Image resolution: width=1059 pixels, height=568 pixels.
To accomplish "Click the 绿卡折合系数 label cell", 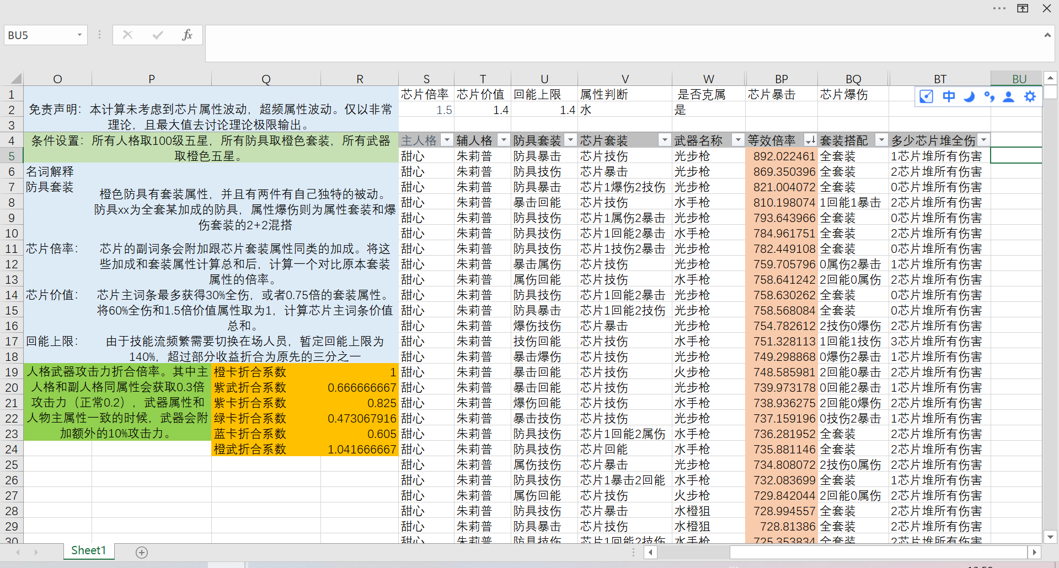I will 266,418.
